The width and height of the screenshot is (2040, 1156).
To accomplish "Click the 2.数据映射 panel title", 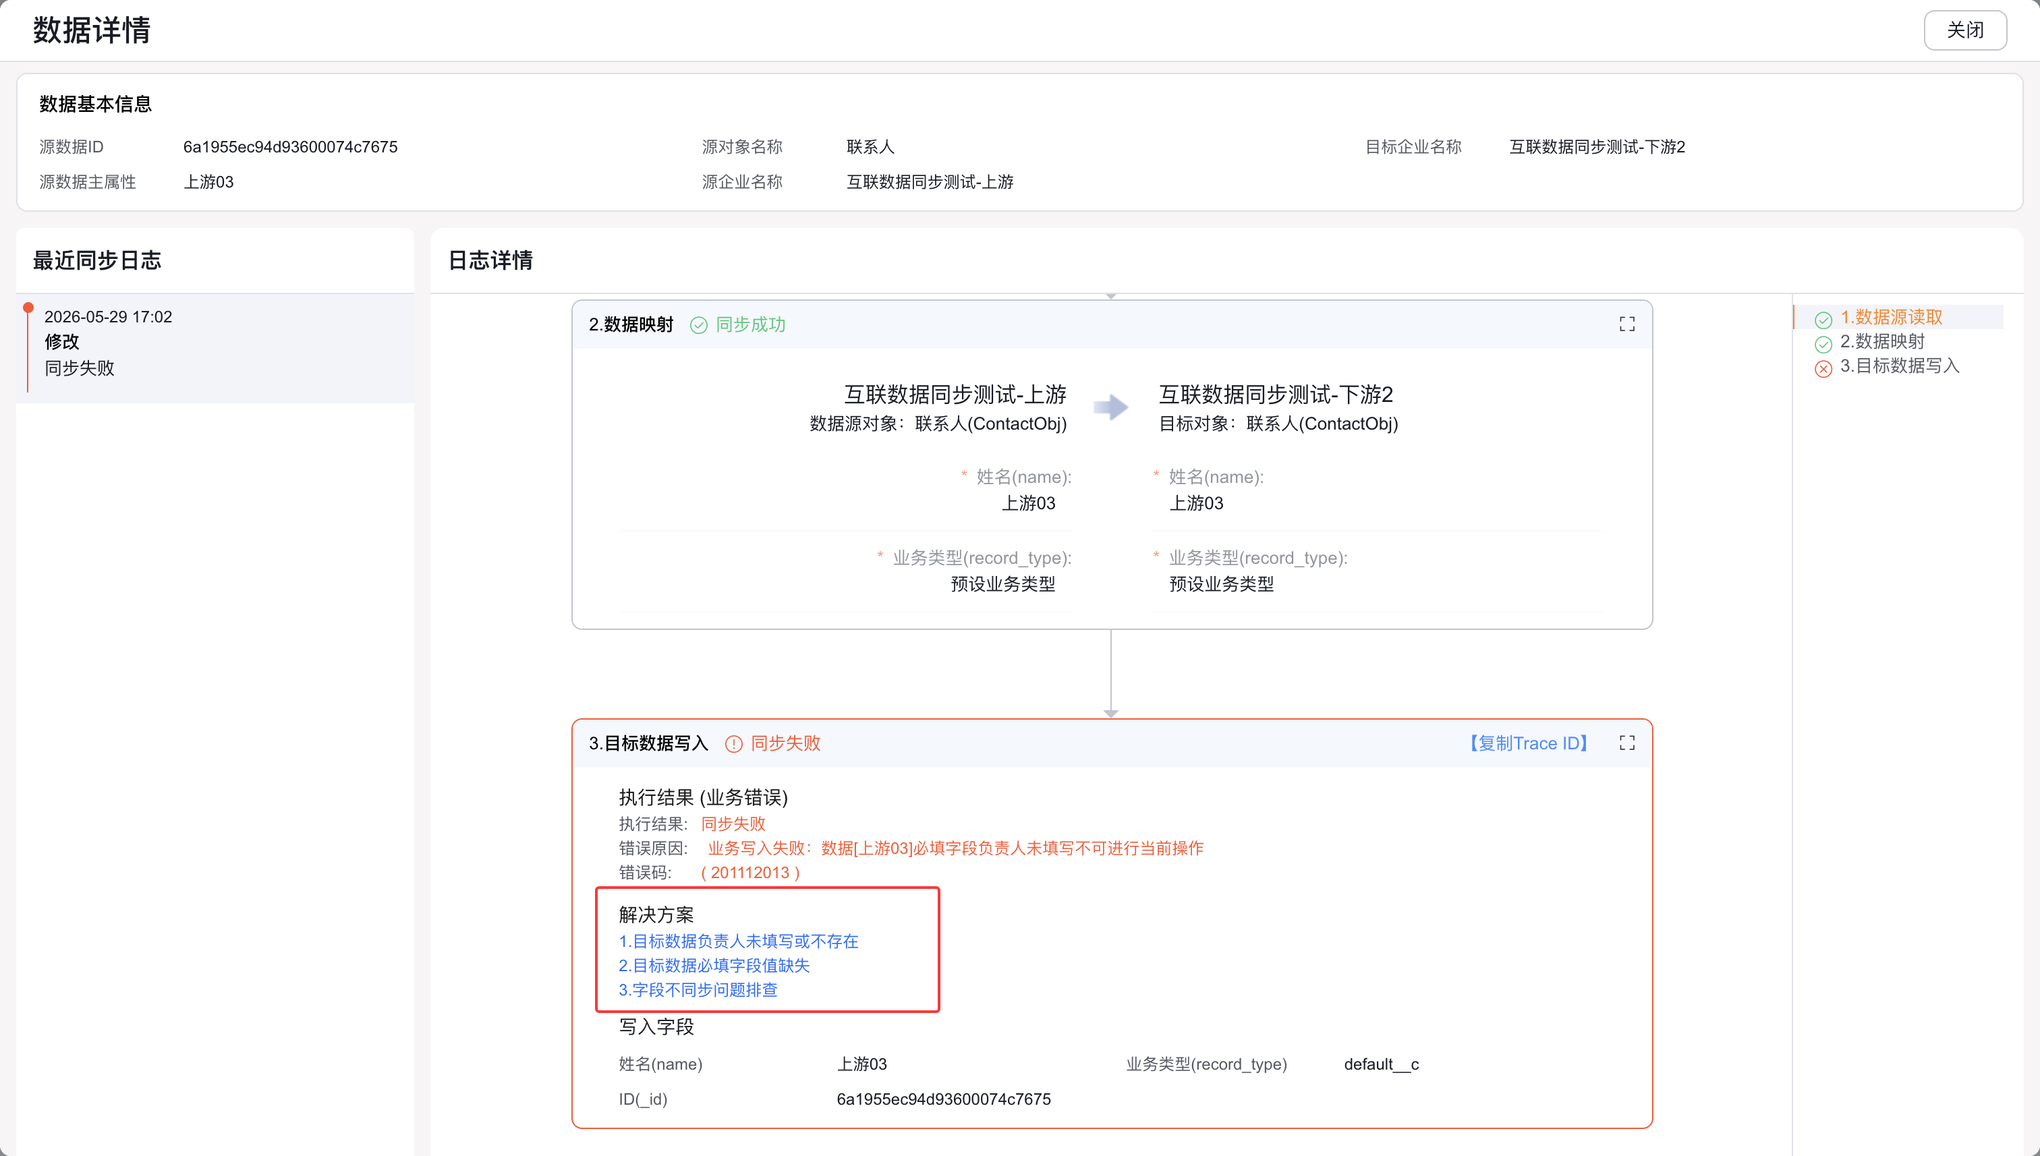I will (631, 324).
